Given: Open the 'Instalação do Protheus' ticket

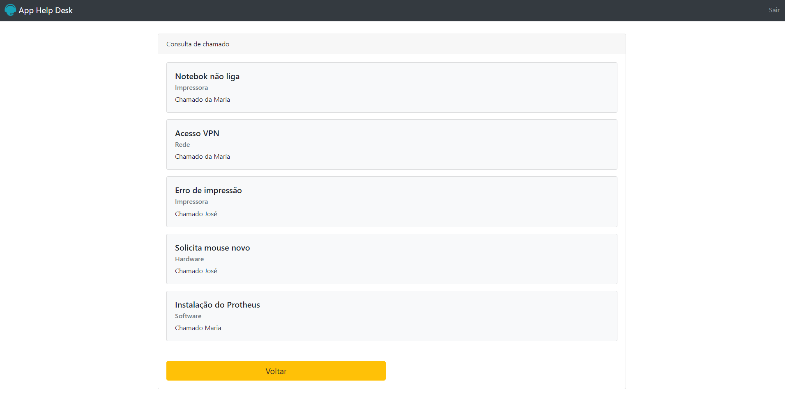Looking at the screenshot, I should pos(217,305).
